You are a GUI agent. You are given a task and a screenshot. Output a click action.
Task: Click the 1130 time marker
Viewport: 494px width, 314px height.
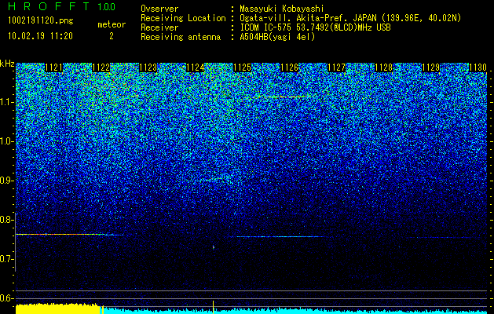pos(478,68)
